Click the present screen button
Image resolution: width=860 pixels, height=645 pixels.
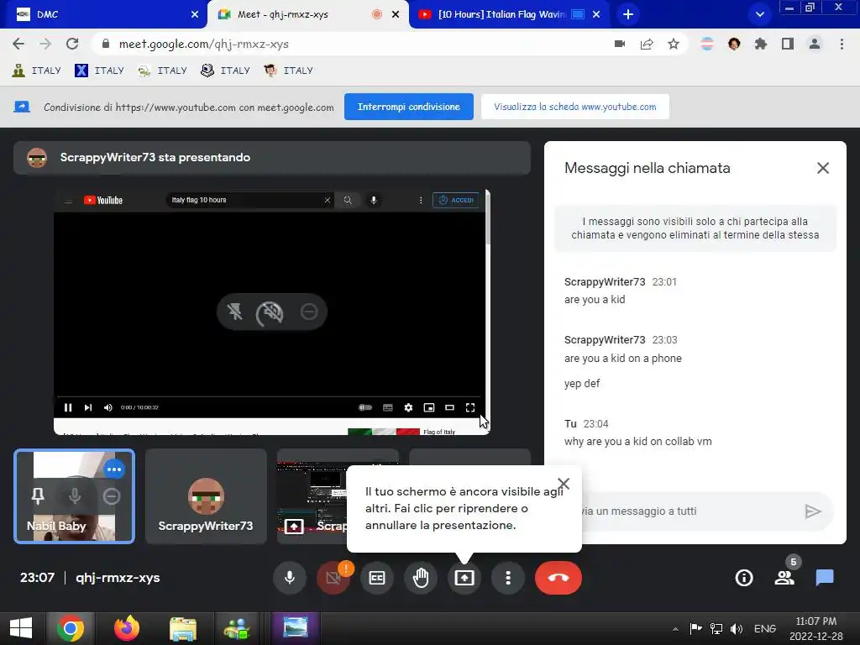coord(464,578)
